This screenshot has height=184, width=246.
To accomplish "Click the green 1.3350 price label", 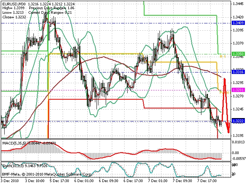I will (x=238, y=54).
